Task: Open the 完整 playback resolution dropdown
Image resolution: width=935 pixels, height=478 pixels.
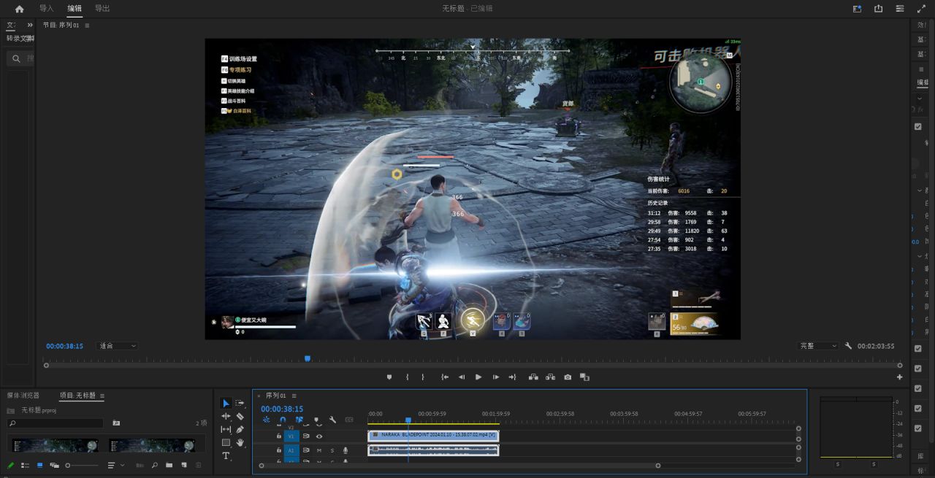Action: 818,346
